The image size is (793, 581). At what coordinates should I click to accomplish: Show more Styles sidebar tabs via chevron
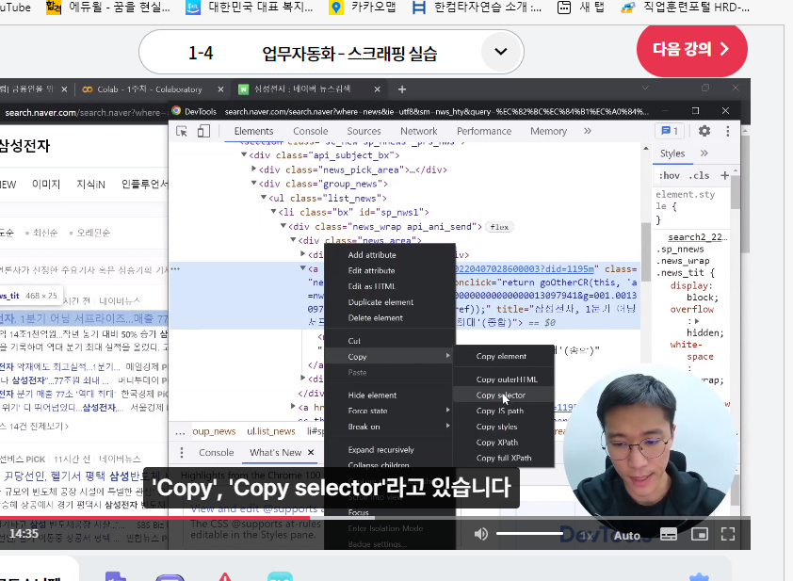point(704,153)
